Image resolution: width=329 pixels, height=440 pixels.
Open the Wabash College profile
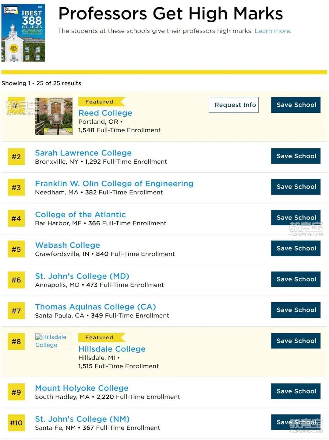[68, 245]
